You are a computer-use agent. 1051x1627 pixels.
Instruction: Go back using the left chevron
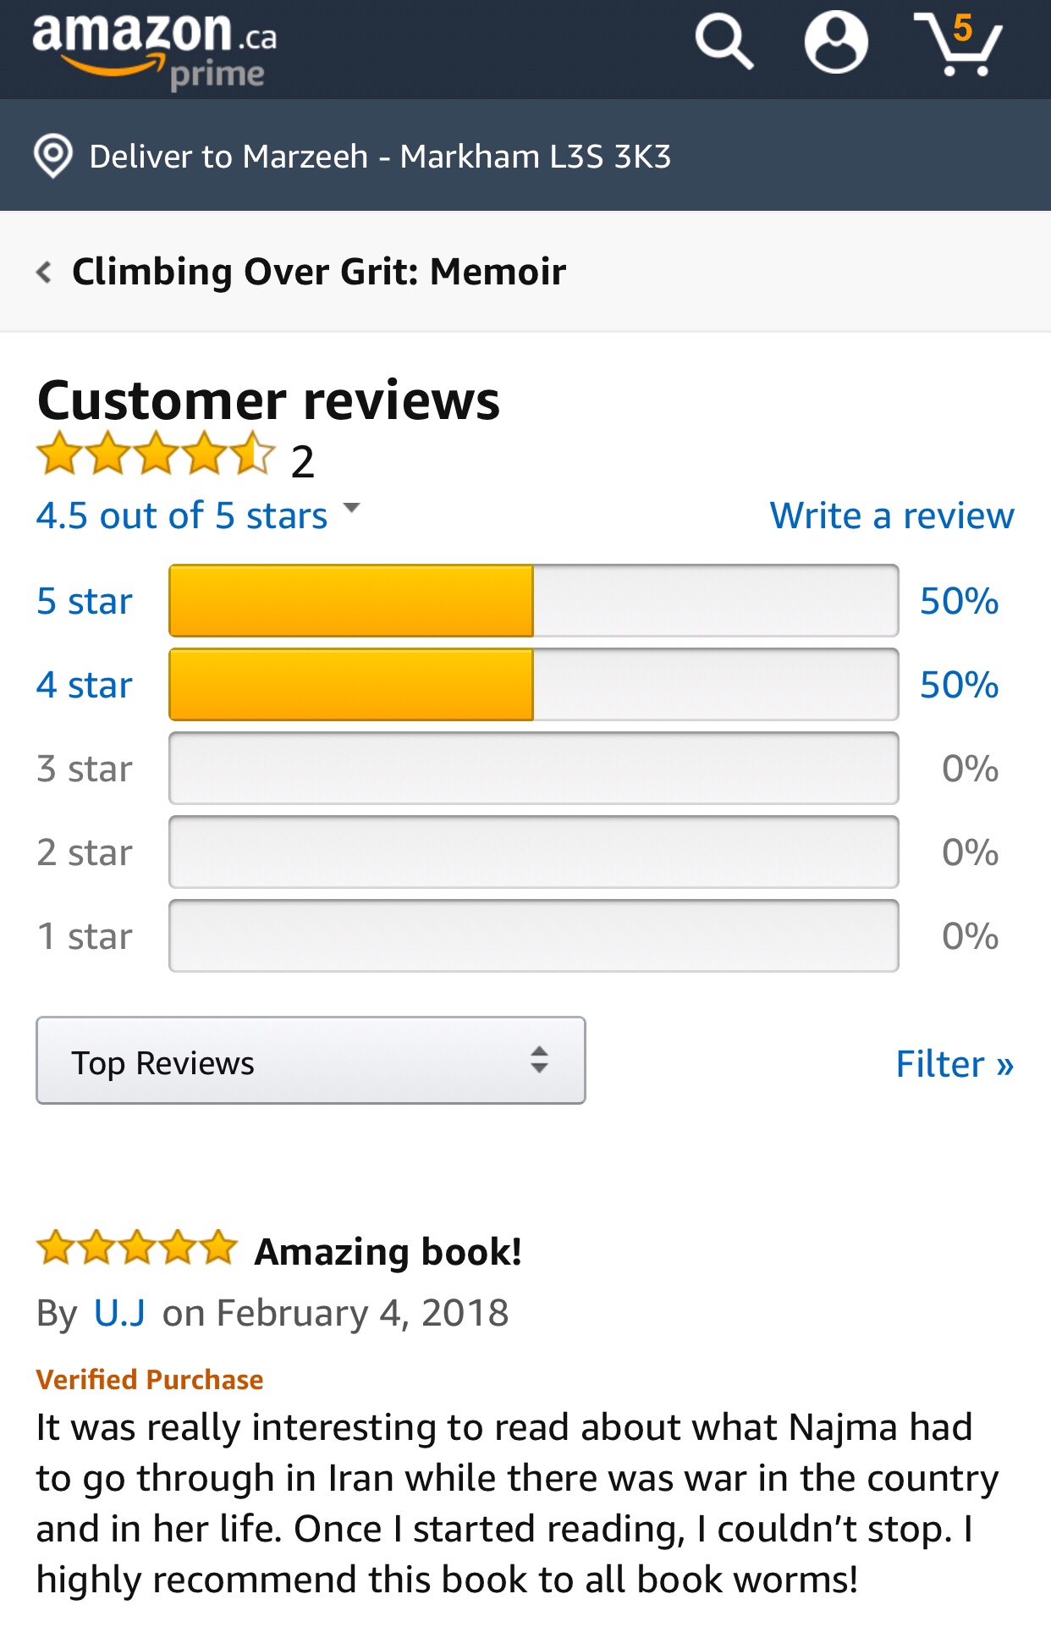click(44, 273)
